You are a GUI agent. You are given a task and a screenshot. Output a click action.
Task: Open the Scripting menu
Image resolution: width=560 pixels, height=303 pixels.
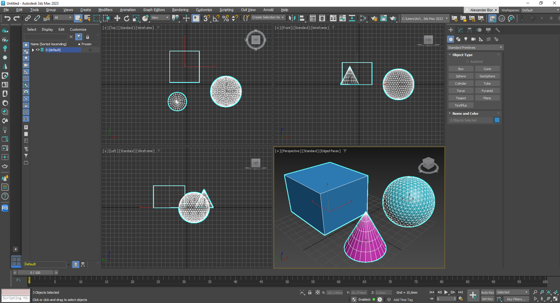[x=226, y=10]
